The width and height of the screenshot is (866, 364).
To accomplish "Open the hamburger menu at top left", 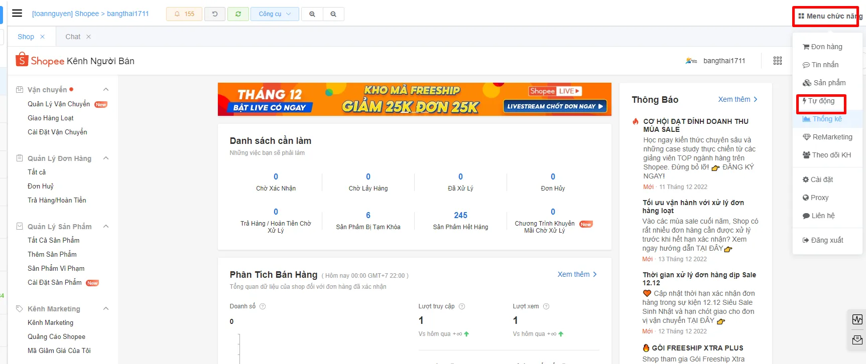I will point(17,14).
